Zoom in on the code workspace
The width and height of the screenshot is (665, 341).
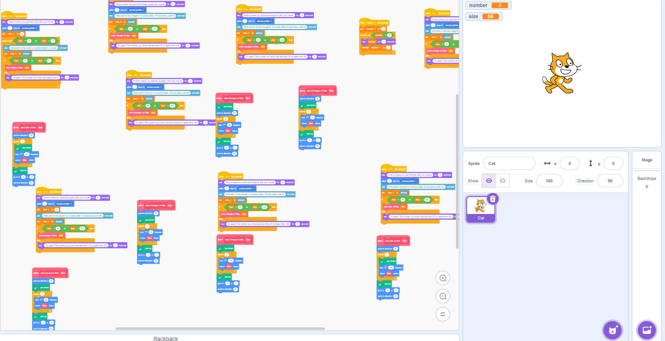[x=443, y=278]
